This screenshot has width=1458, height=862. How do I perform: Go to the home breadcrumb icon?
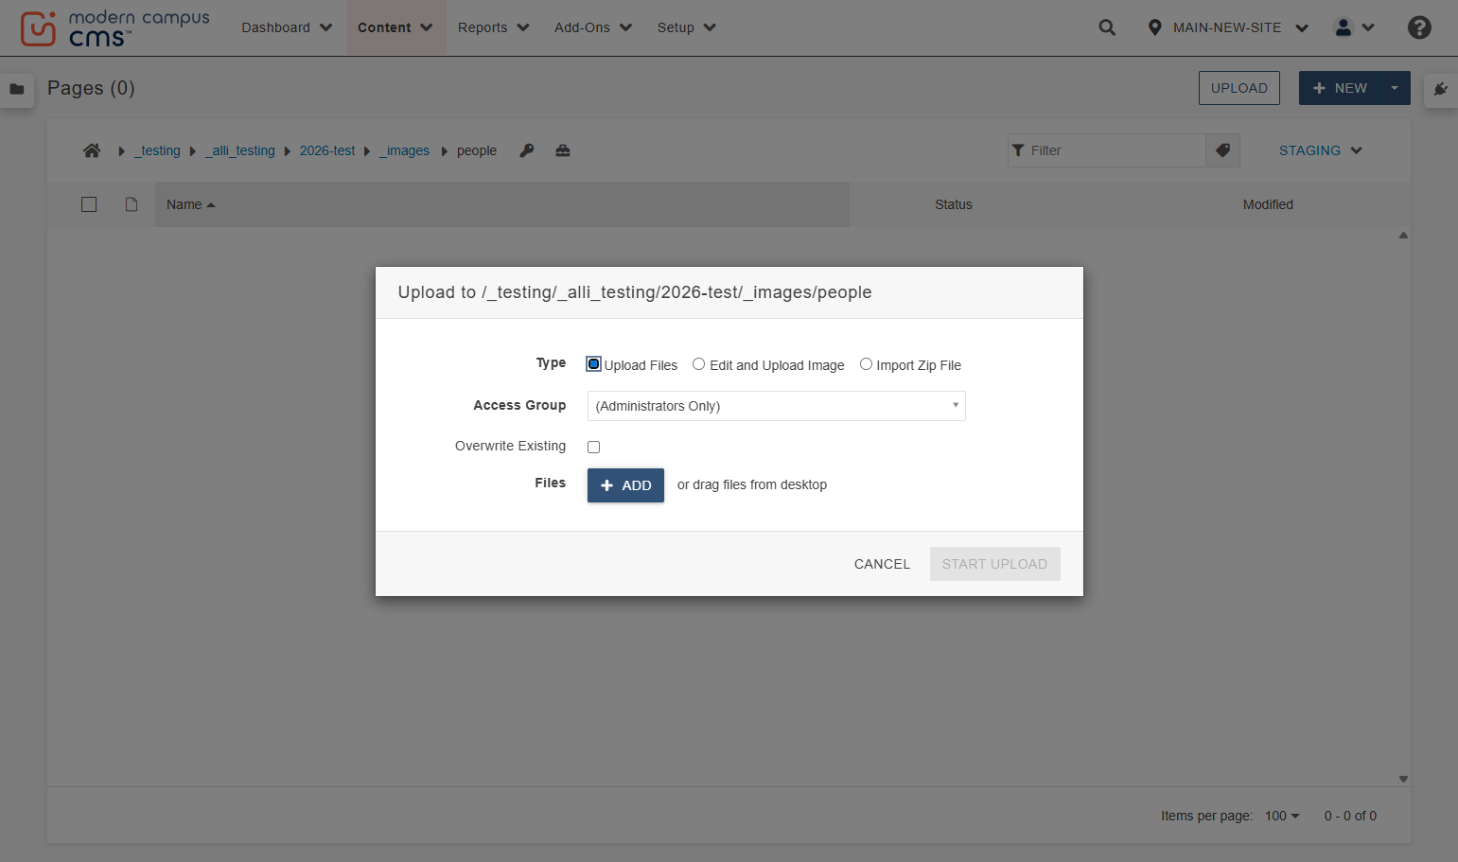92,150
